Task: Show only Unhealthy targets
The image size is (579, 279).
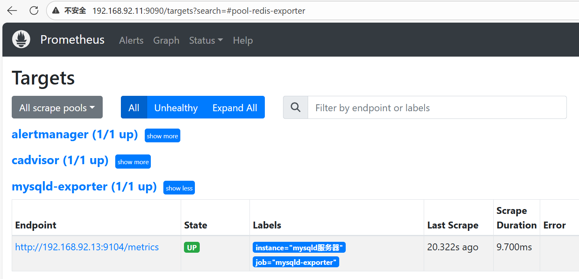Action: tap(176, 107)
